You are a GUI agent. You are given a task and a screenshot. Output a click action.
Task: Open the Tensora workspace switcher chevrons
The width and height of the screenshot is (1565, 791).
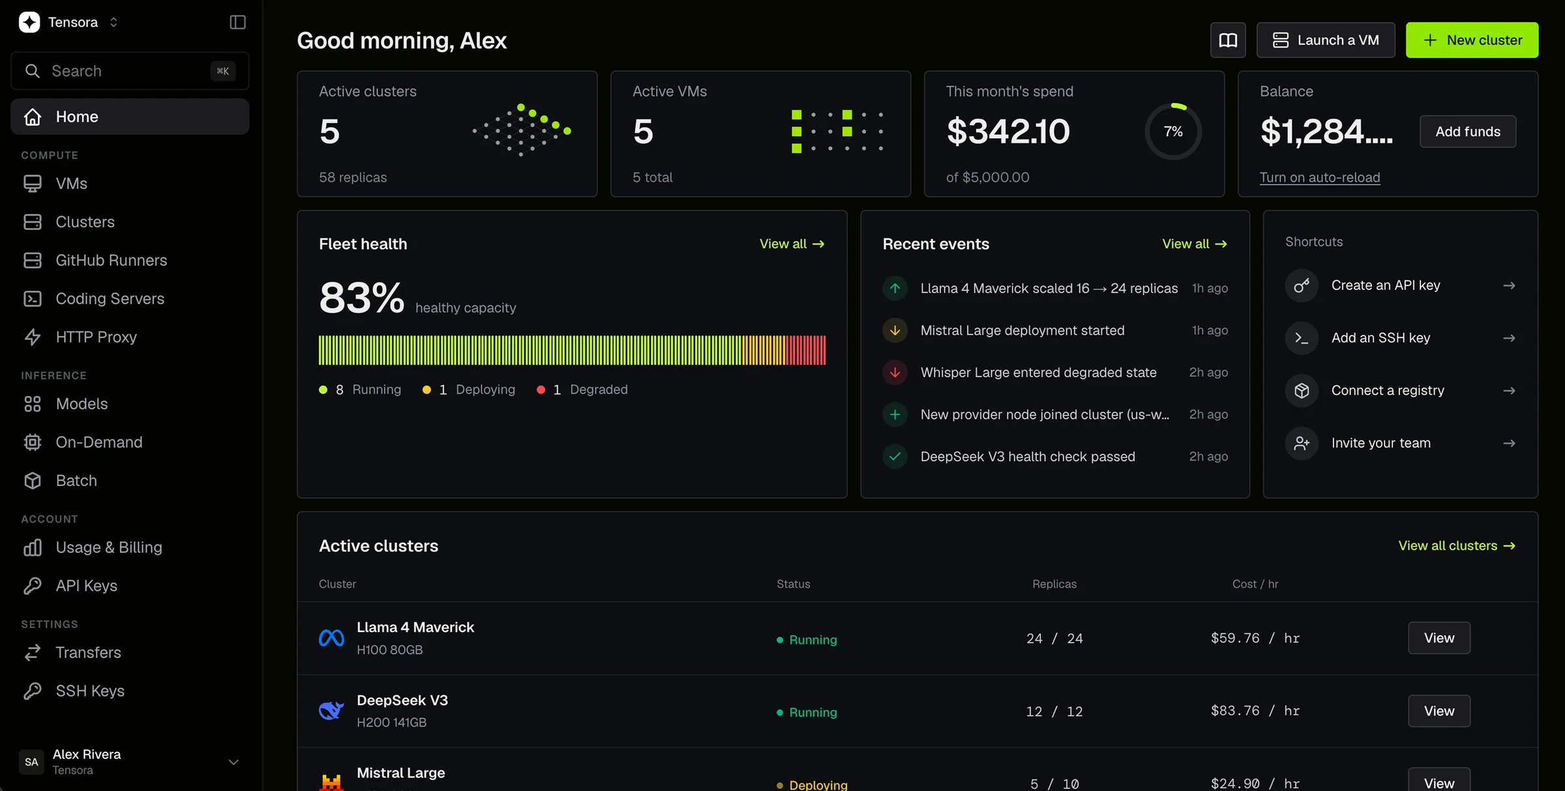pos(113,22)
